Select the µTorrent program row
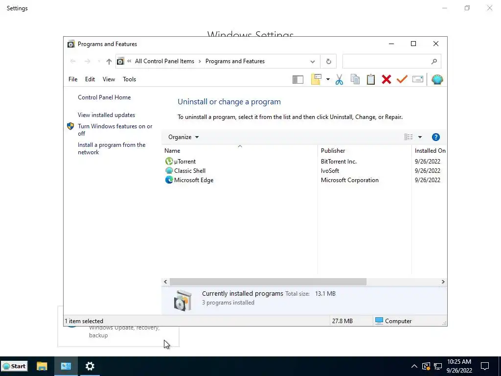 (305, 162)
